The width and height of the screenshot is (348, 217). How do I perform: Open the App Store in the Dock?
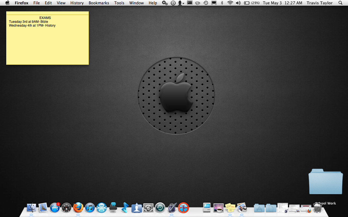[x=55, y=208]
